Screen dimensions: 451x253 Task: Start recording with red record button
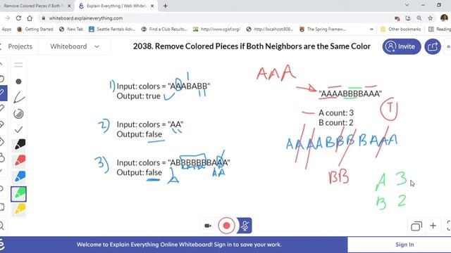point(226,226)
